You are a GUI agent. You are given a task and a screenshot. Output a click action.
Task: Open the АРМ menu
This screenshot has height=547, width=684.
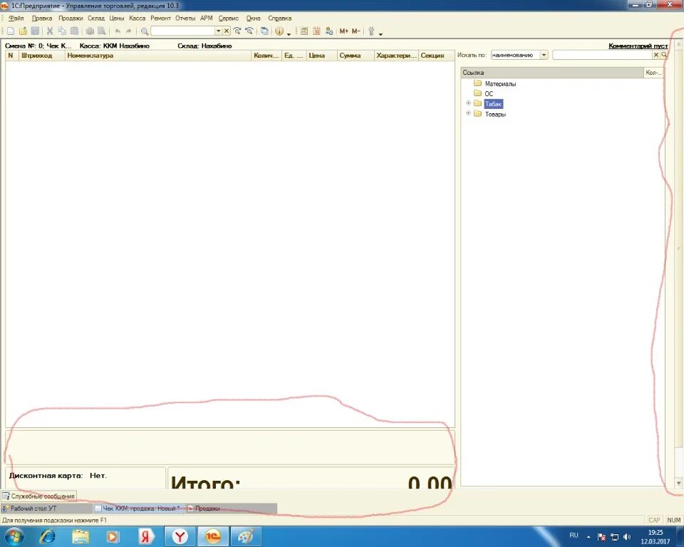click(207, 19)
